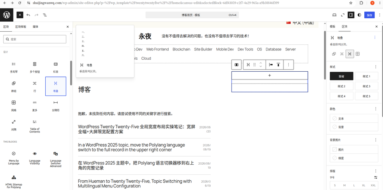Open the 梯度 gradient picker
Viewport: 383px width, 190px height.
354,158
